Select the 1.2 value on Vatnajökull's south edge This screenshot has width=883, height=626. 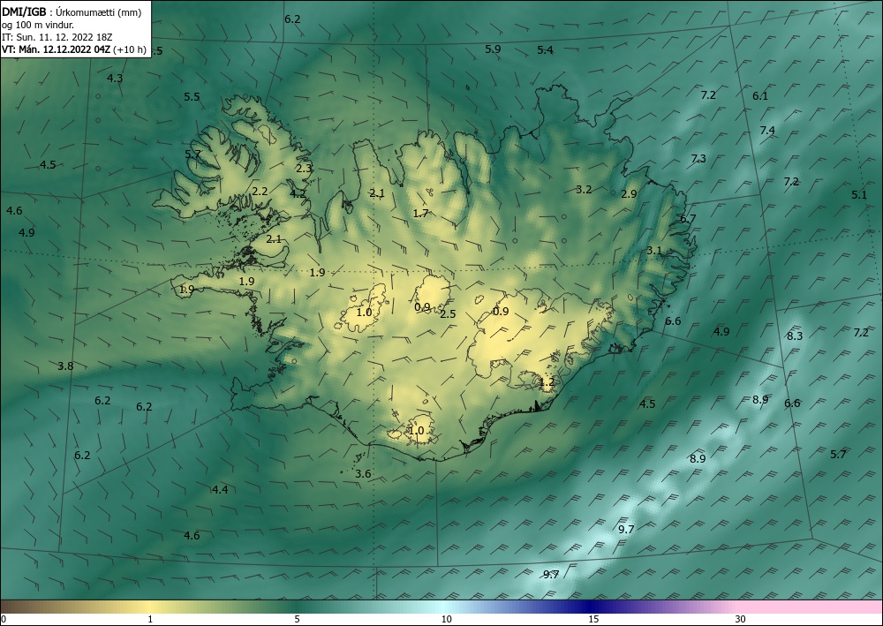[547, 382]
